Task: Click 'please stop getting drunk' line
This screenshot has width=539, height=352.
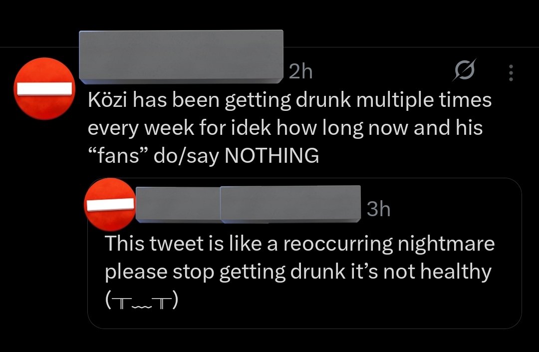Action: tap(298, 272)
